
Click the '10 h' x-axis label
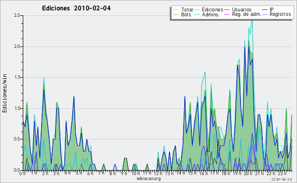[136, 173]
